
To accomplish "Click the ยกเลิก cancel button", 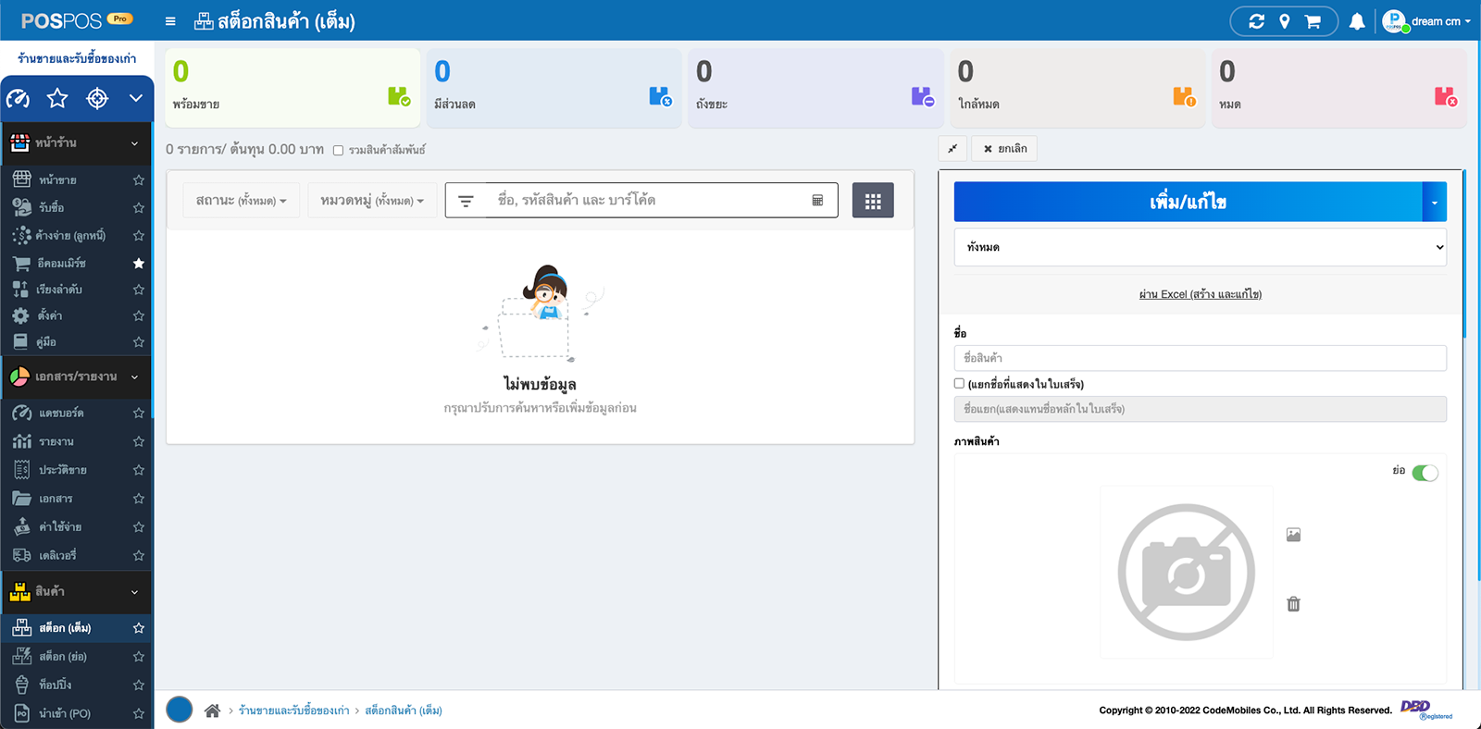I will point(1004,149).
